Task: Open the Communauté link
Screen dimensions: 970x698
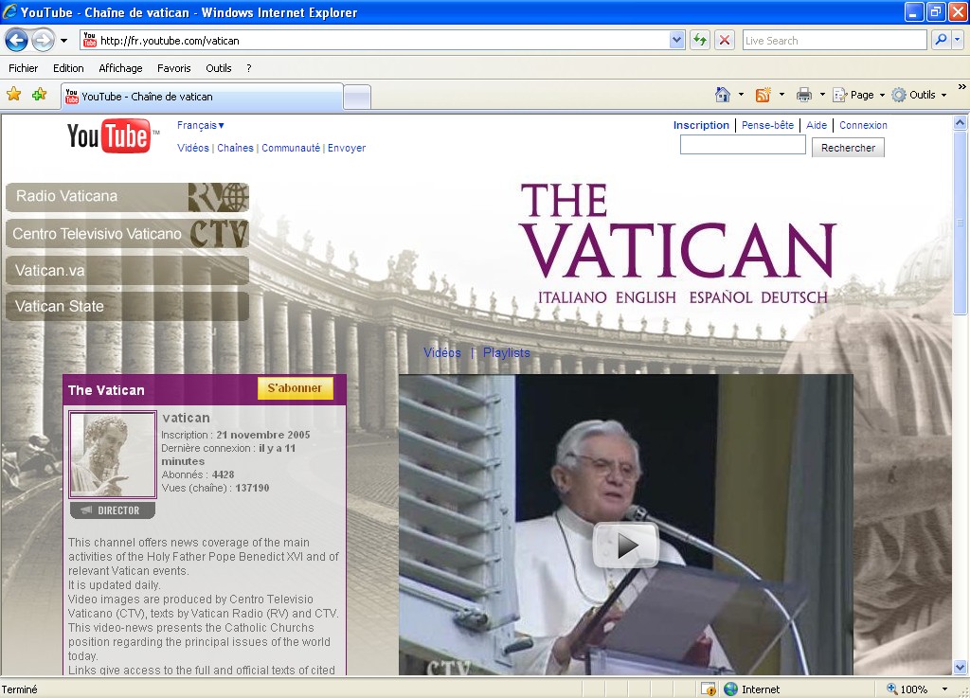Action: 291,148
